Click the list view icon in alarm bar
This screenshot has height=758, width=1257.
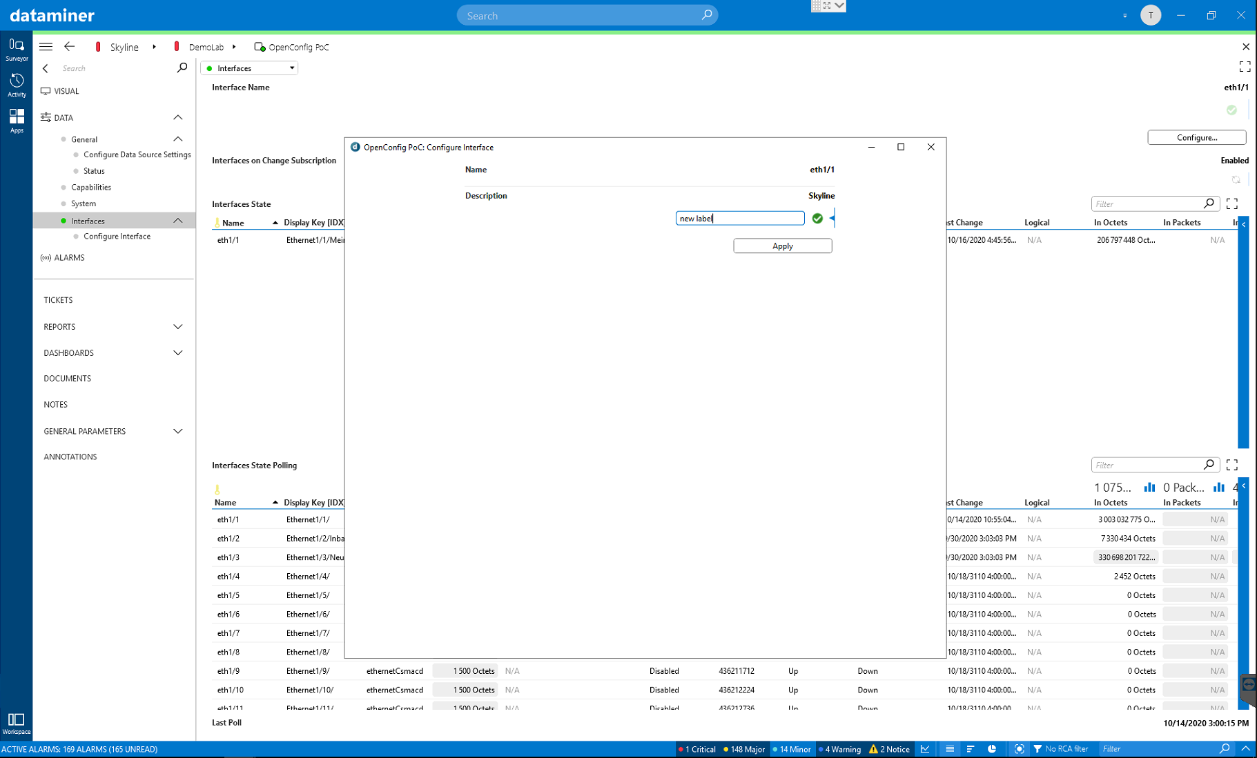point(950,749)
